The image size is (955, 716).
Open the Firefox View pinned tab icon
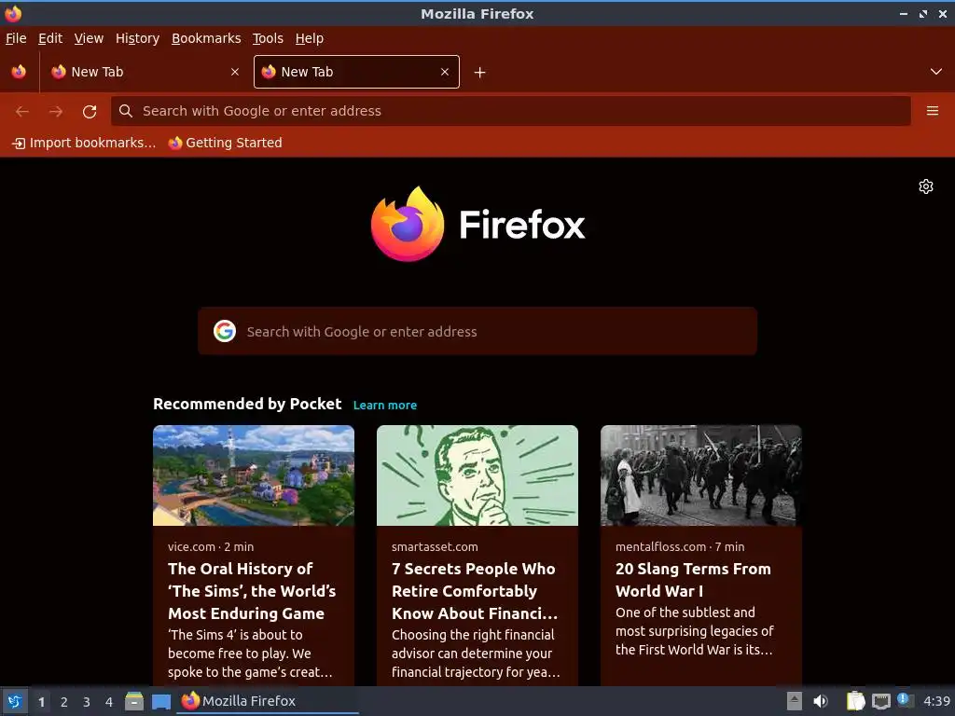(x=19, y=72)
